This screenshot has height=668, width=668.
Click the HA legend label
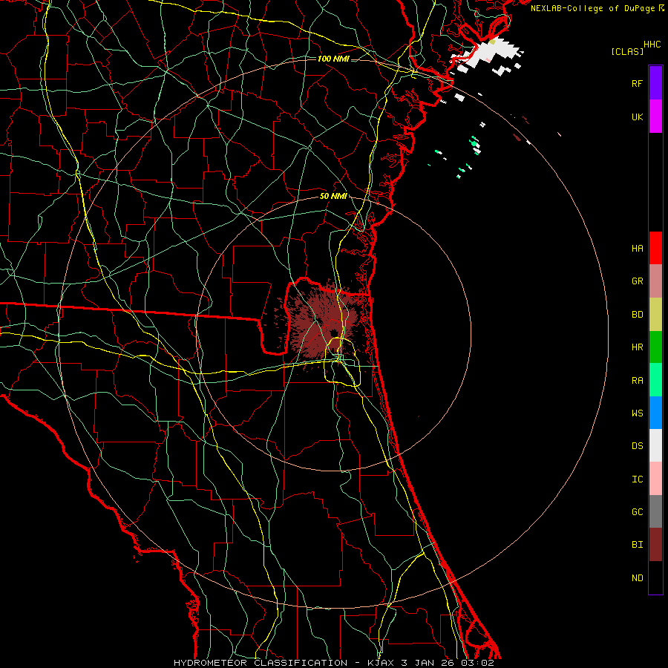pyautogui.click(x=637, y=249)
